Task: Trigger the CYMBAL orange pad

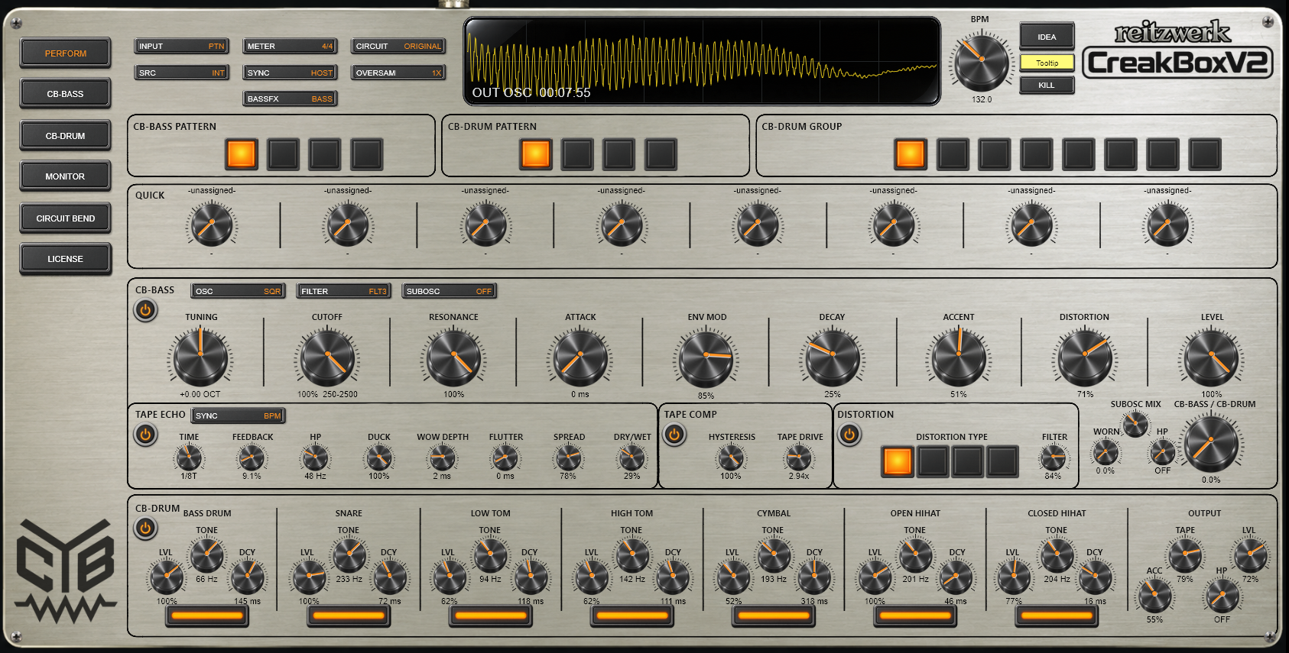Action: point(773,616)
